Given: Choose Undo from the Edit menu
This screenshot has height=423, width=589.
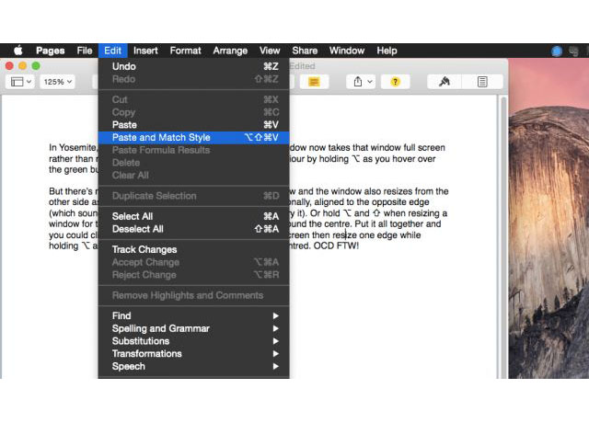Looking at the screenshot, I should click(x=194, y=66).
